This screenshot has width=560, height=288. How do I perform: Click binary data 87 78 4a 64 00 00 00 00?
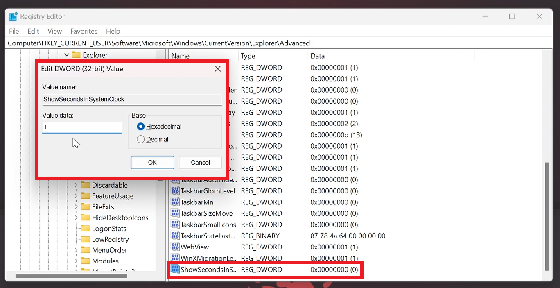pos(348,236)
